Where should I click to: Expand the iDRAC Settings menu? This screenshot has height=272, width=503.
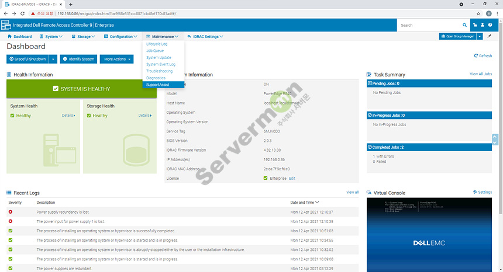205,36
